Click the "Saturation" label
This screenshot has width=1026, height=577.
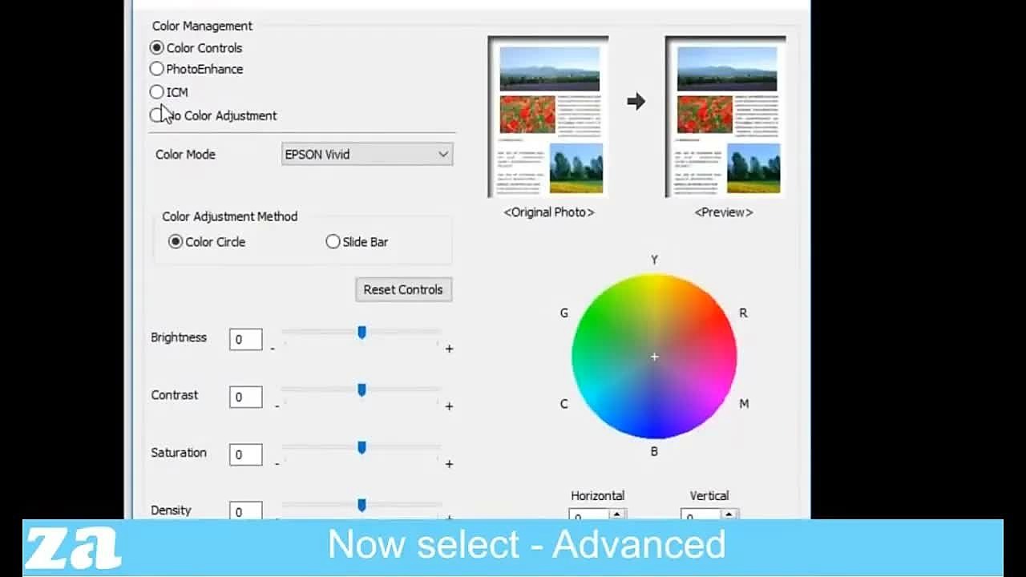(x=179, y=453)
